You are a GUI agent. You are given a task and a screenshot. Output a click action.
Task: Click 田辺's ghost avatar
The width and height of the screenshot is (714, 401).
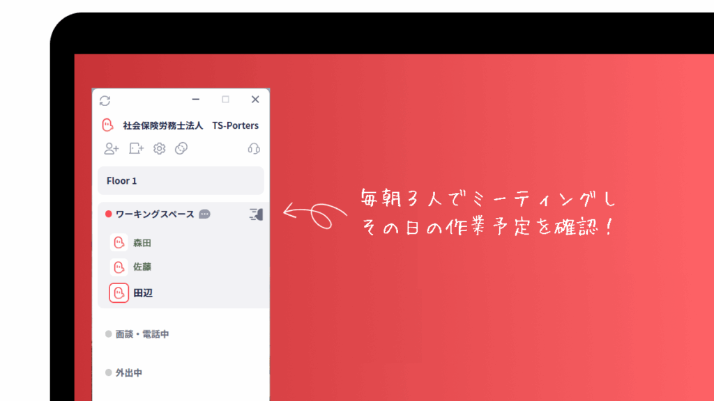[x=119, y=293]
